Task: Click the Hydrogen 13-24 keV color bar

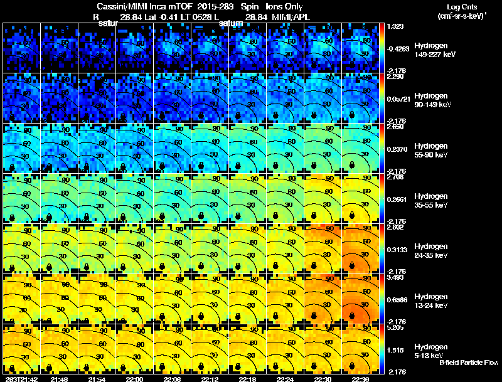Action: coord(382,299)
